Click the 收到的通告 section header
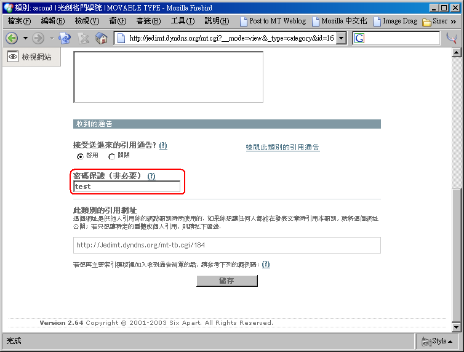This screenshot has height=352, width=464. (227, 124)
